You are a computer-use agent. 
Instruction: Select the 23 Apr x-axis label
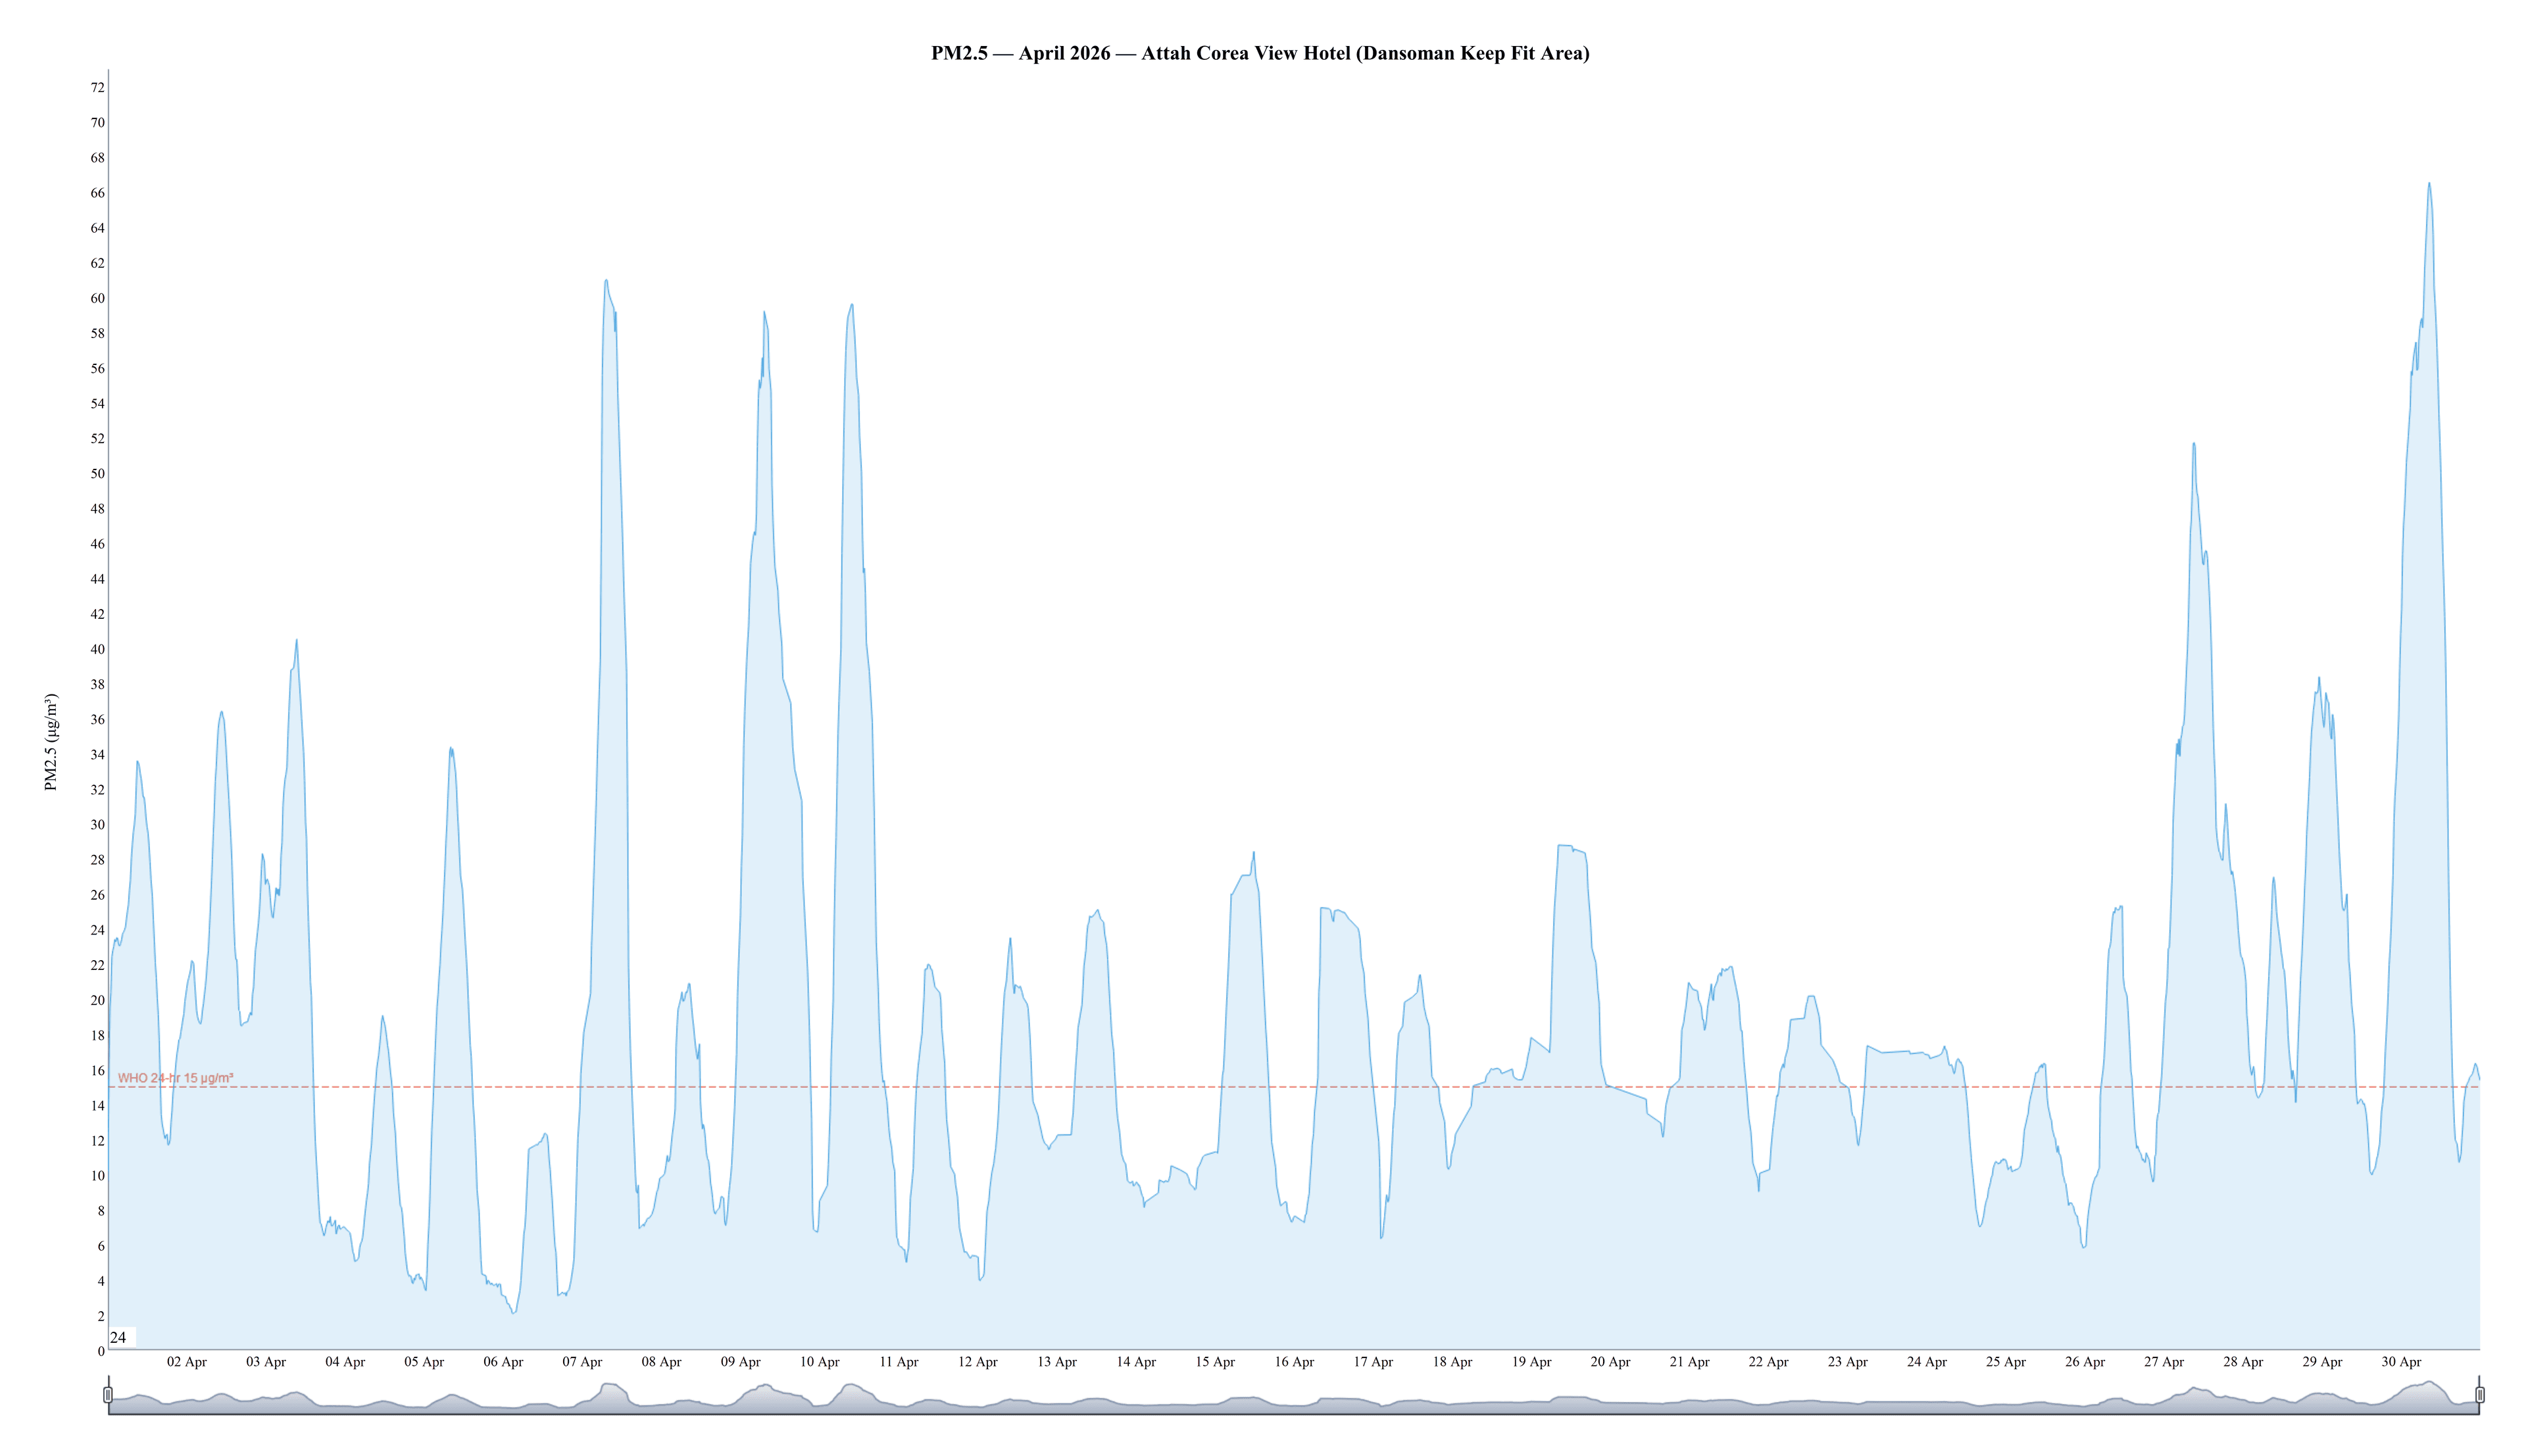tap(1847, 1362)
